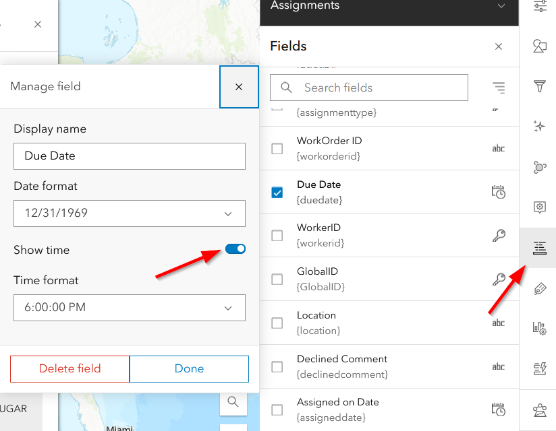Open the Time format dropdown
556x431 pixels.
pos(129,308)
